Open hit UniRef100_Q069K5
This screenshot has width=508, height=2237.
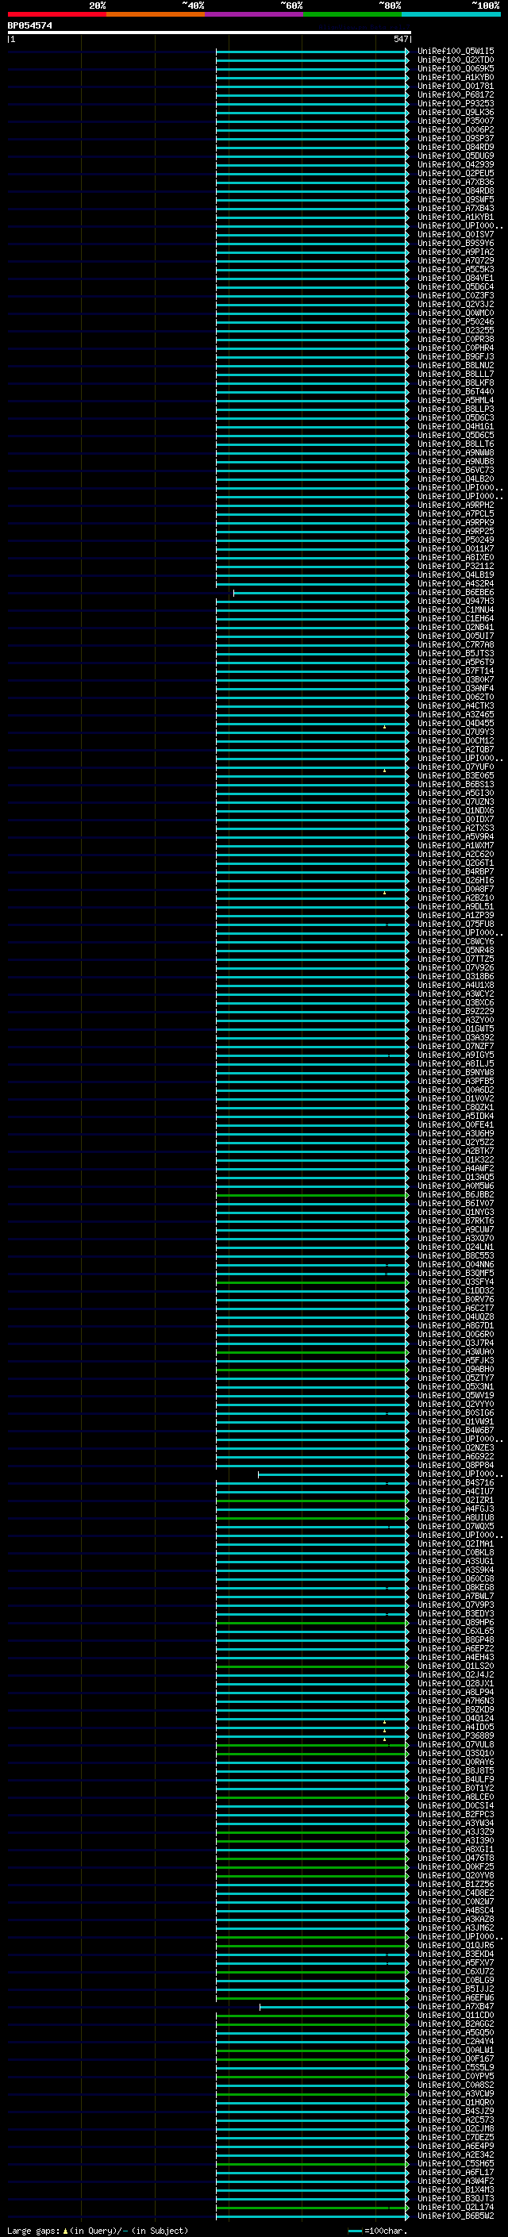[456, 68]
